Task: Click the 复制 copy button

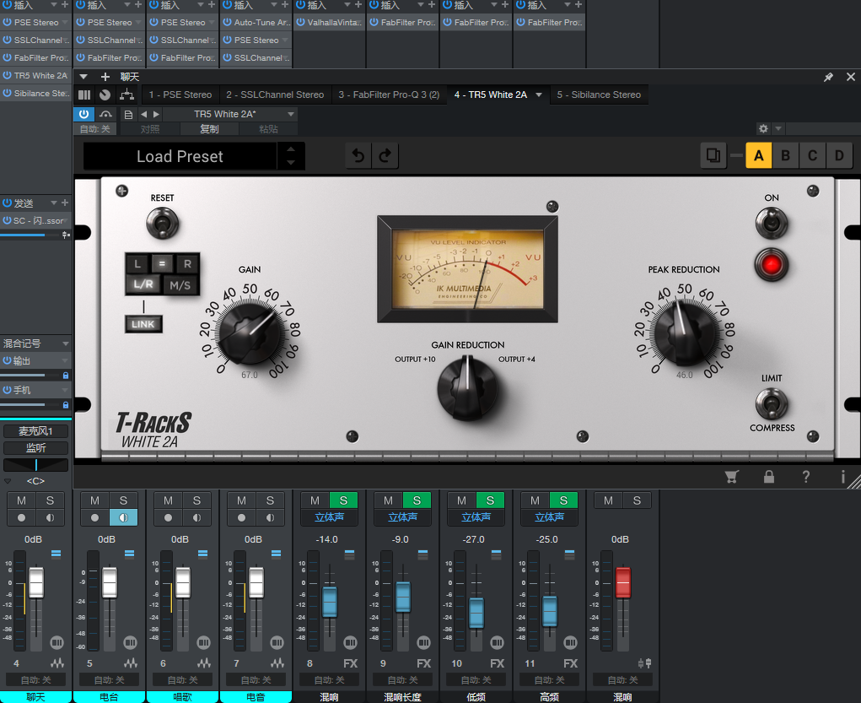Action: 209,129
